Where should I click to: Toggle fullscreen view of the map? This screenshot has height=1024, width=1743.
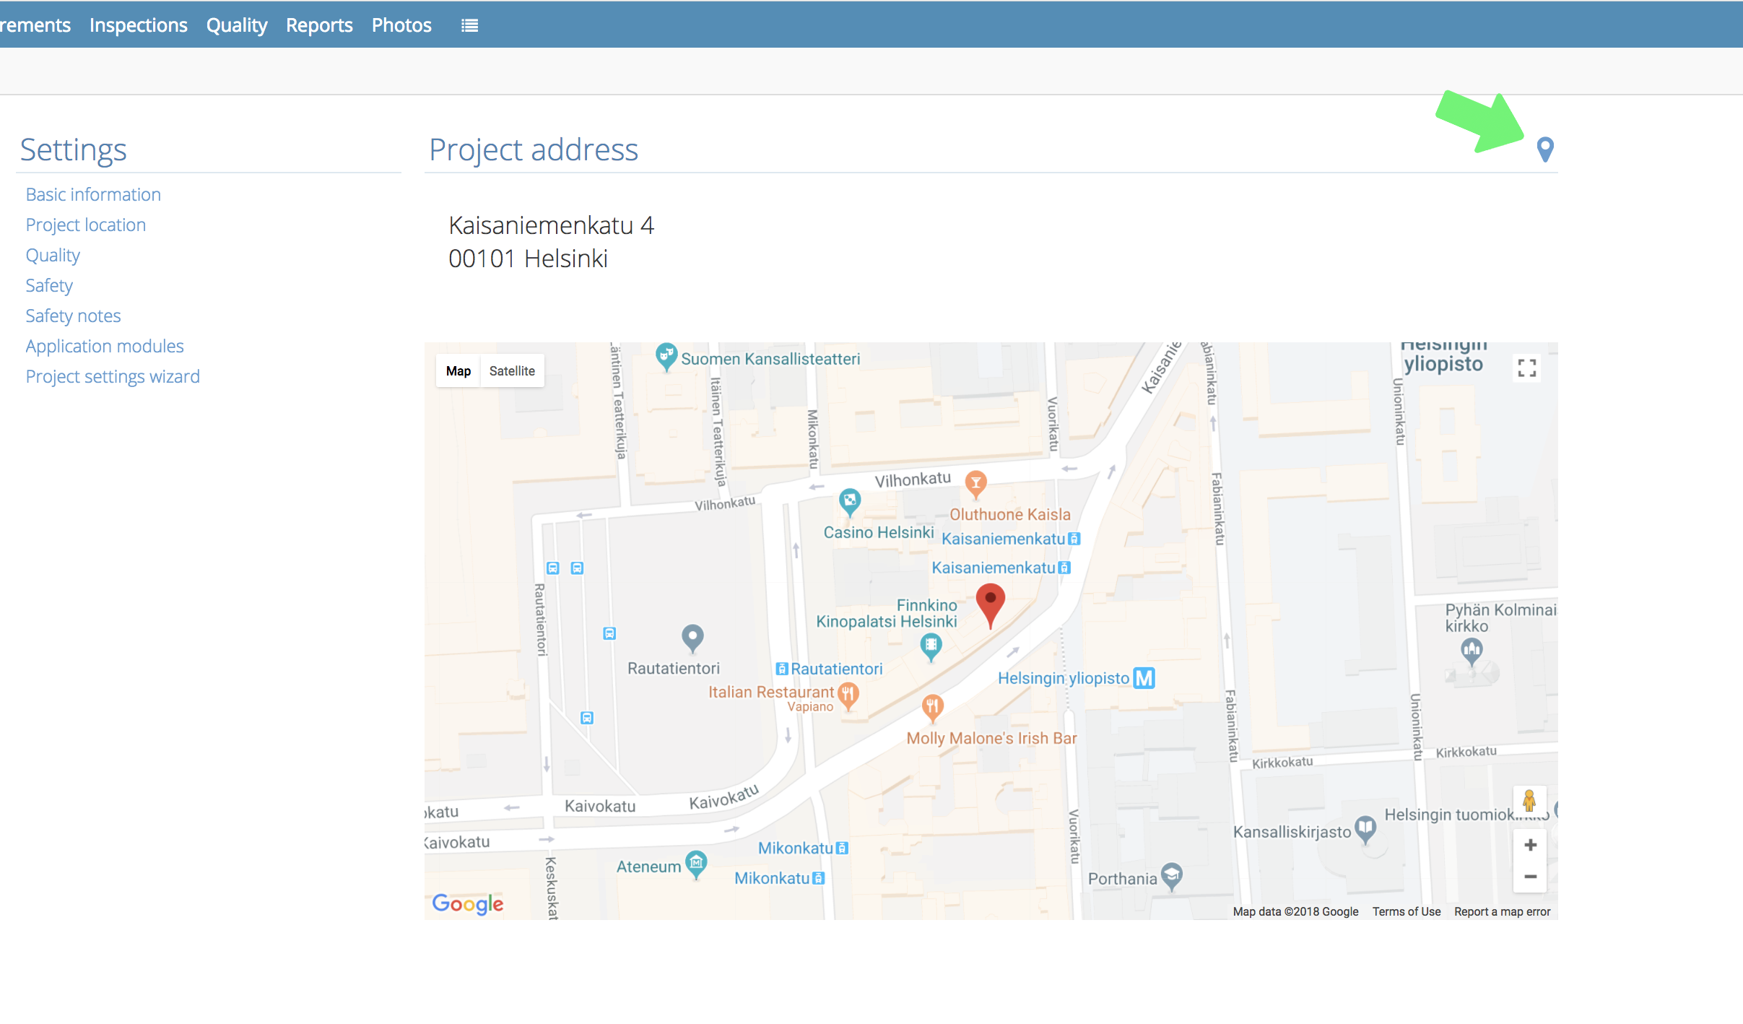1526,368
